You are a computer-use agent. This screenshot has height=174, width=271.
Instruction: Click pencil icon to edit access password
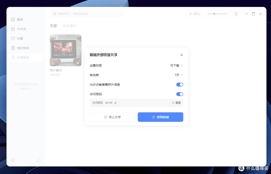(x=115, y=103)
